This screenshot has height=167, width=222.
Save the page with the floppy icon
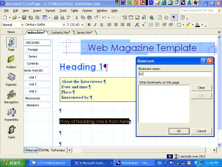(x=24, y=17)
